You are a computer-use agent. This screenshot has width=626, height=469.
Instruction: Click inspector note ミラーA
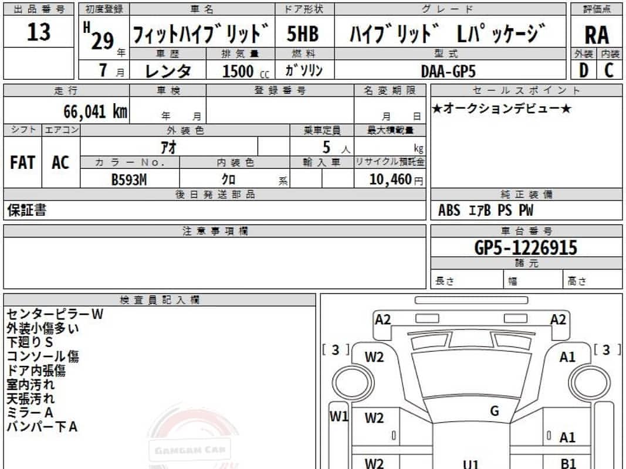tap(30, 412)
